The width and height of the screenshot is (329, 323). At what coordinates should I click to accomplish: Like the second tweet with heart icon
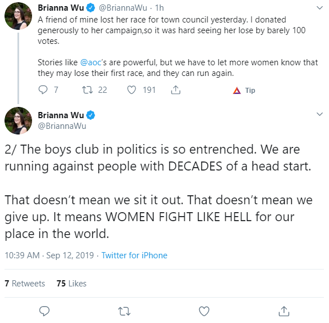[204, 311]
